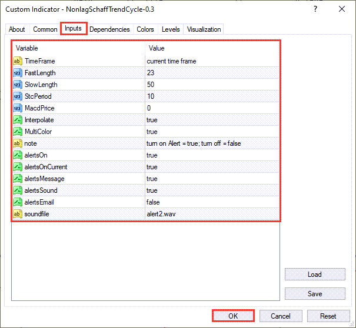The image size is (356, 328).
Task: Open the TimeFrame current time frame value
Action: pyautogui.click(x=212, y=61)
